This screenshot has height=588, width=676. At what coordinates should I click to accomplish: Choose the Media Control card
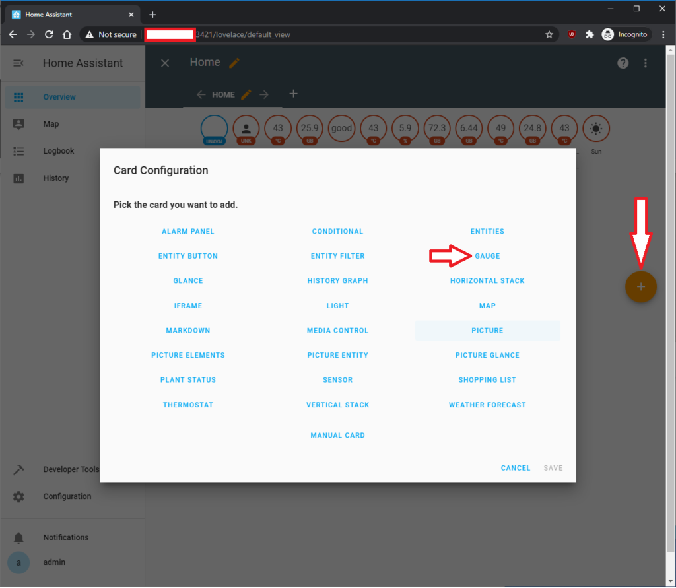(337, 331)
